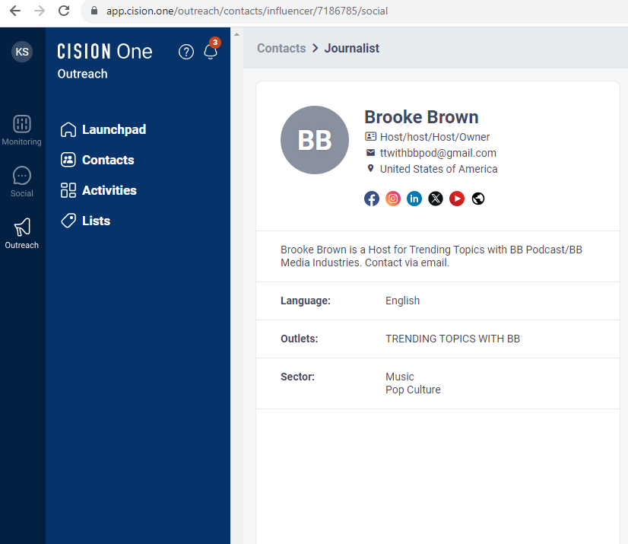Open Activities in the sidebar menu

[x=99, y=190]
